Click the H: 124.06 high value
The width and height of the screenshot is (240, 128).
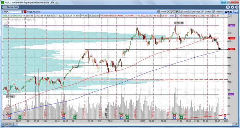pyautogui.click(x=49, y=16)
